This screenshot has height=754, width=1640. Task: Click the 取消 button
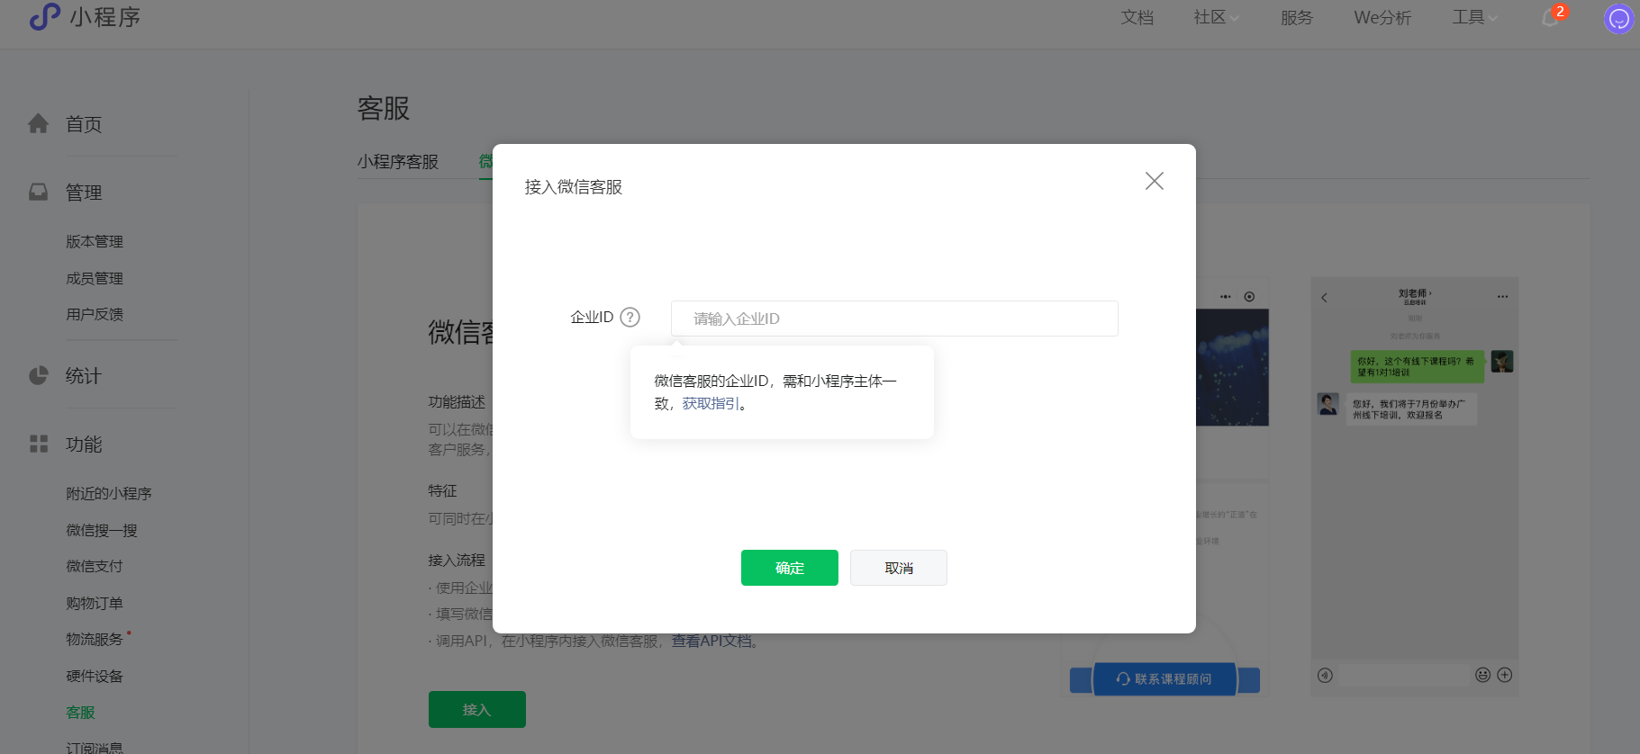point(899,568)
